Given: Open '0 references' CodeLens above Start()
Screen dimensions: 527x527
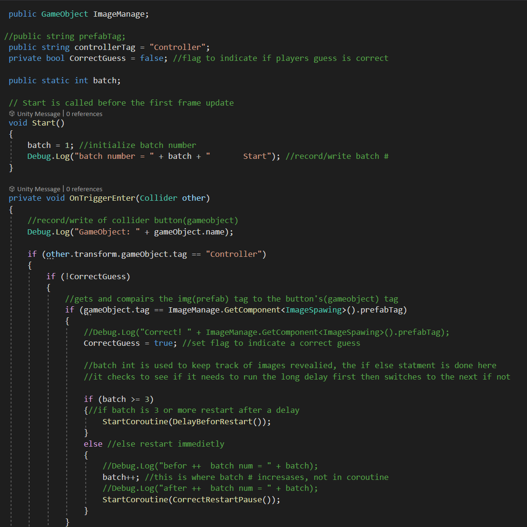Looking at the screenshot, I should click(x=84, y=114).
